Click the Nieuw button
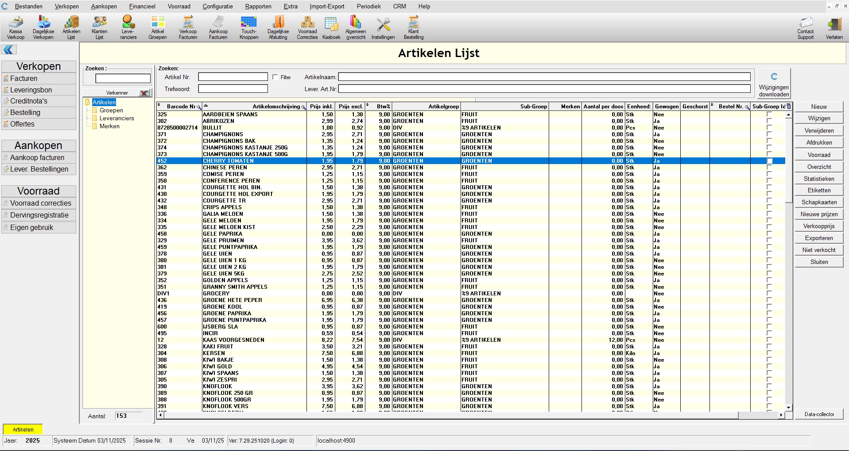Screen dimensions: 849x451 coord(819,107)
